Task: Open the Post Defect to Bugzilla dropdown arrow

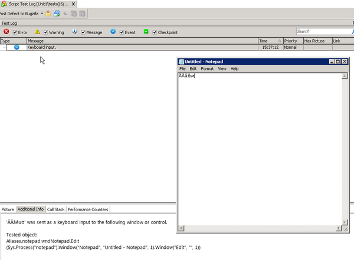Action: [x=42, y=13]
